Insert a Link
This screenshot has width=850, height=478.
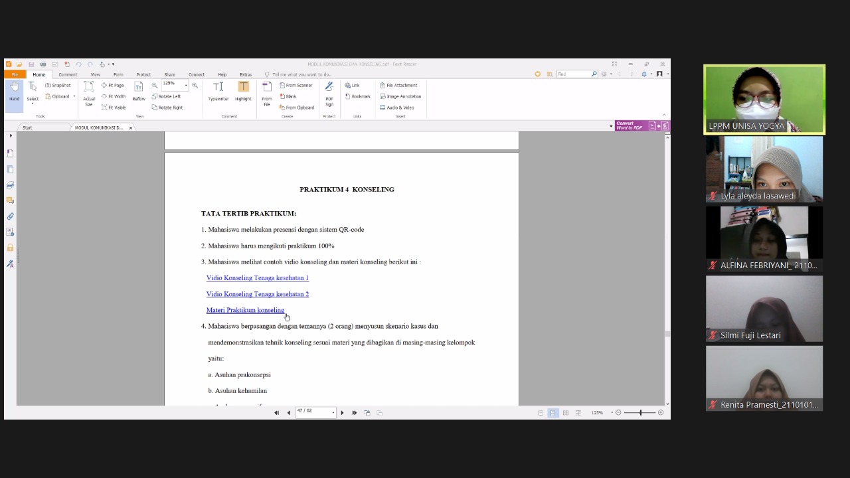pyautogui.click(x=352, y=85)
